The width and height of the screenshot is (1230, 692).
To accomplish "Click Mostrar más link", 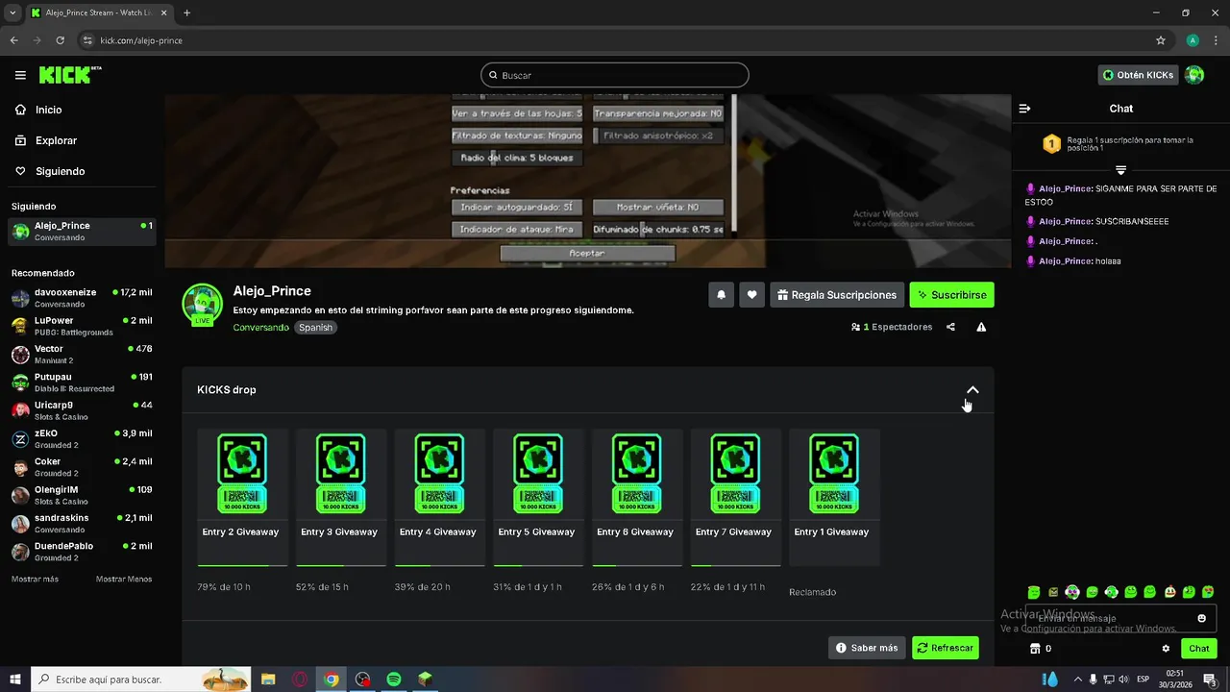I will point(35,579).
